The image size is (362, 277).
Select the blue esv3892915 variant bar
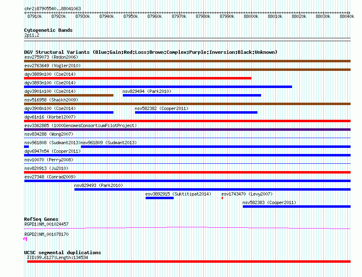(x=159, y=198)
